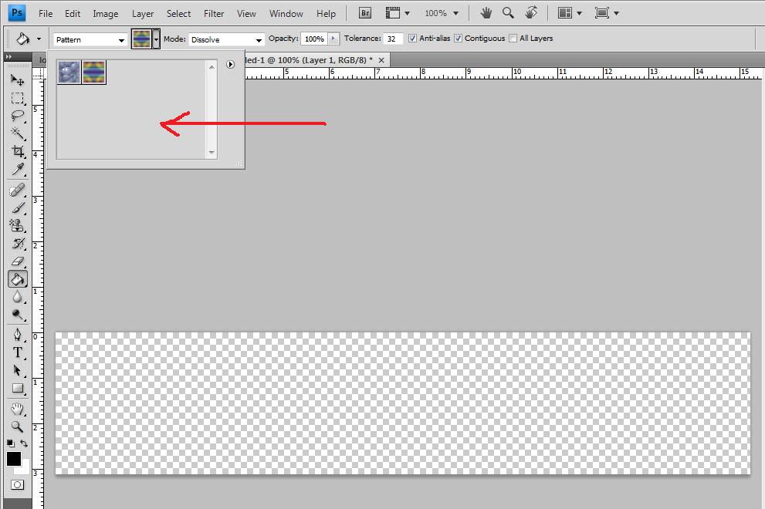Select the Healing Brush tool
This screenshot has width=765, height=509.
tap(17, 190)
